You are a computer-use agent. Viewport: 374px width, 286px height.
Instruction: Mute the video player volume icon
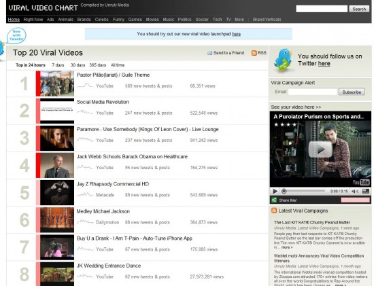pos(355,191)
